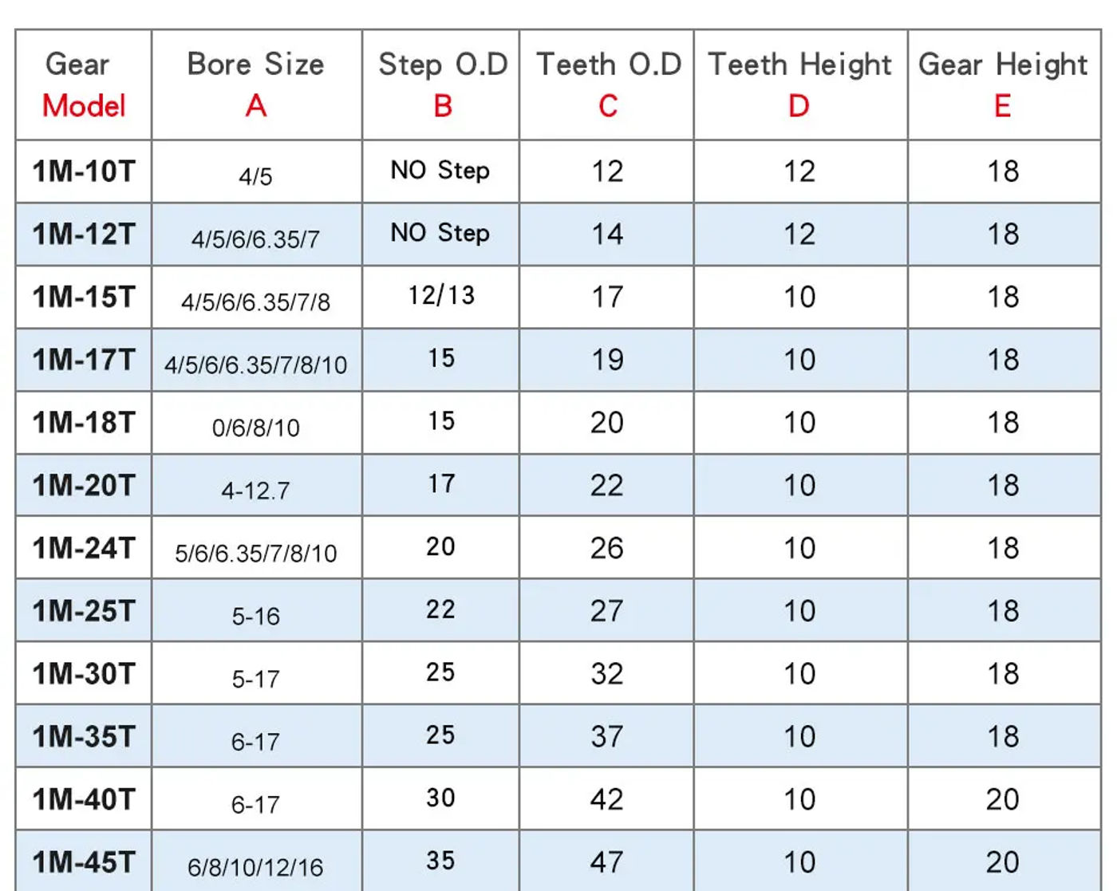Click the Gear Model column header
Screen dimensions: 1117x891
(84, 85)
